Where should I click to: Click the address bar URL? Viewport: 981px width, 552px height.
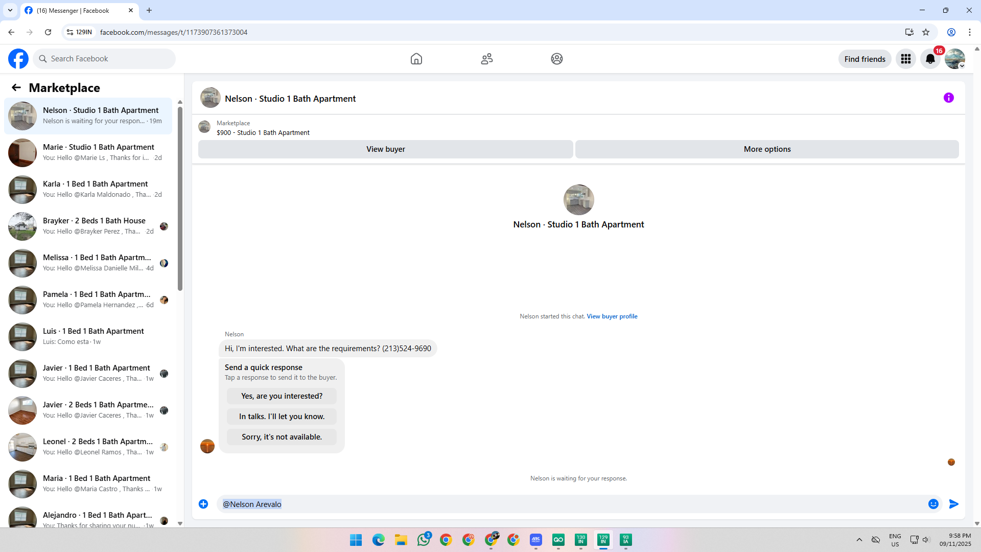tap(174, 32)
